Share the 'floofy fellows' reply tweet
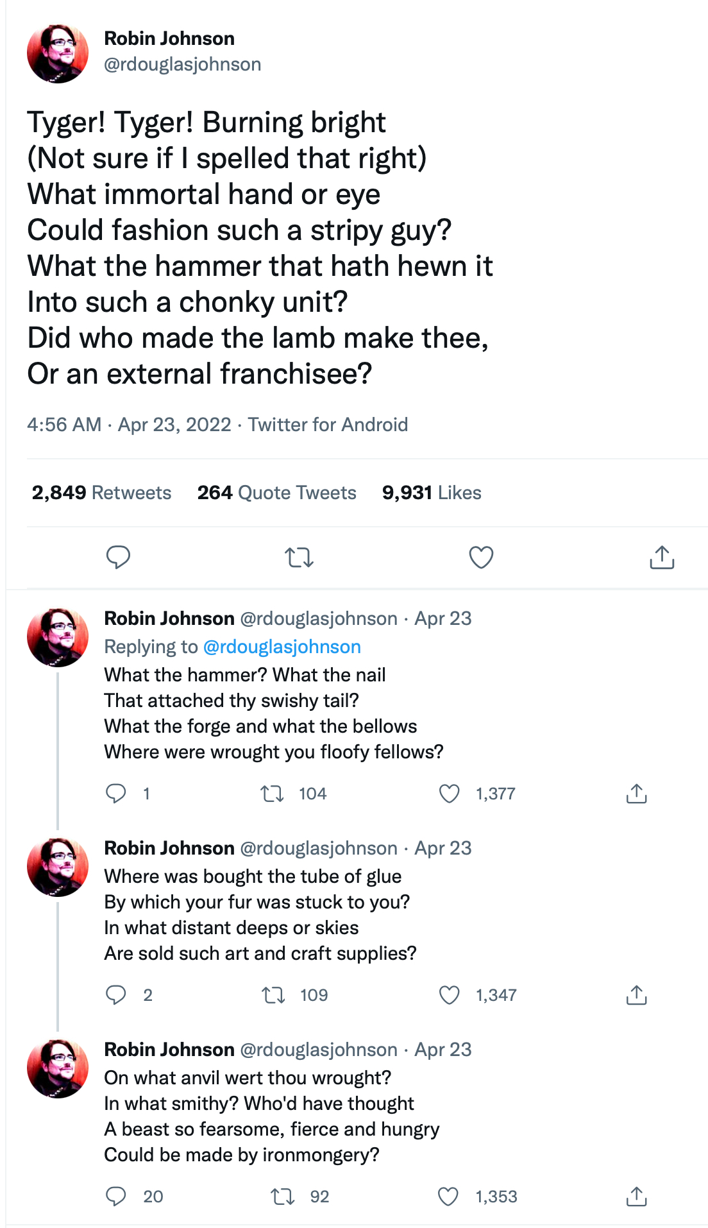 point(636,794)
